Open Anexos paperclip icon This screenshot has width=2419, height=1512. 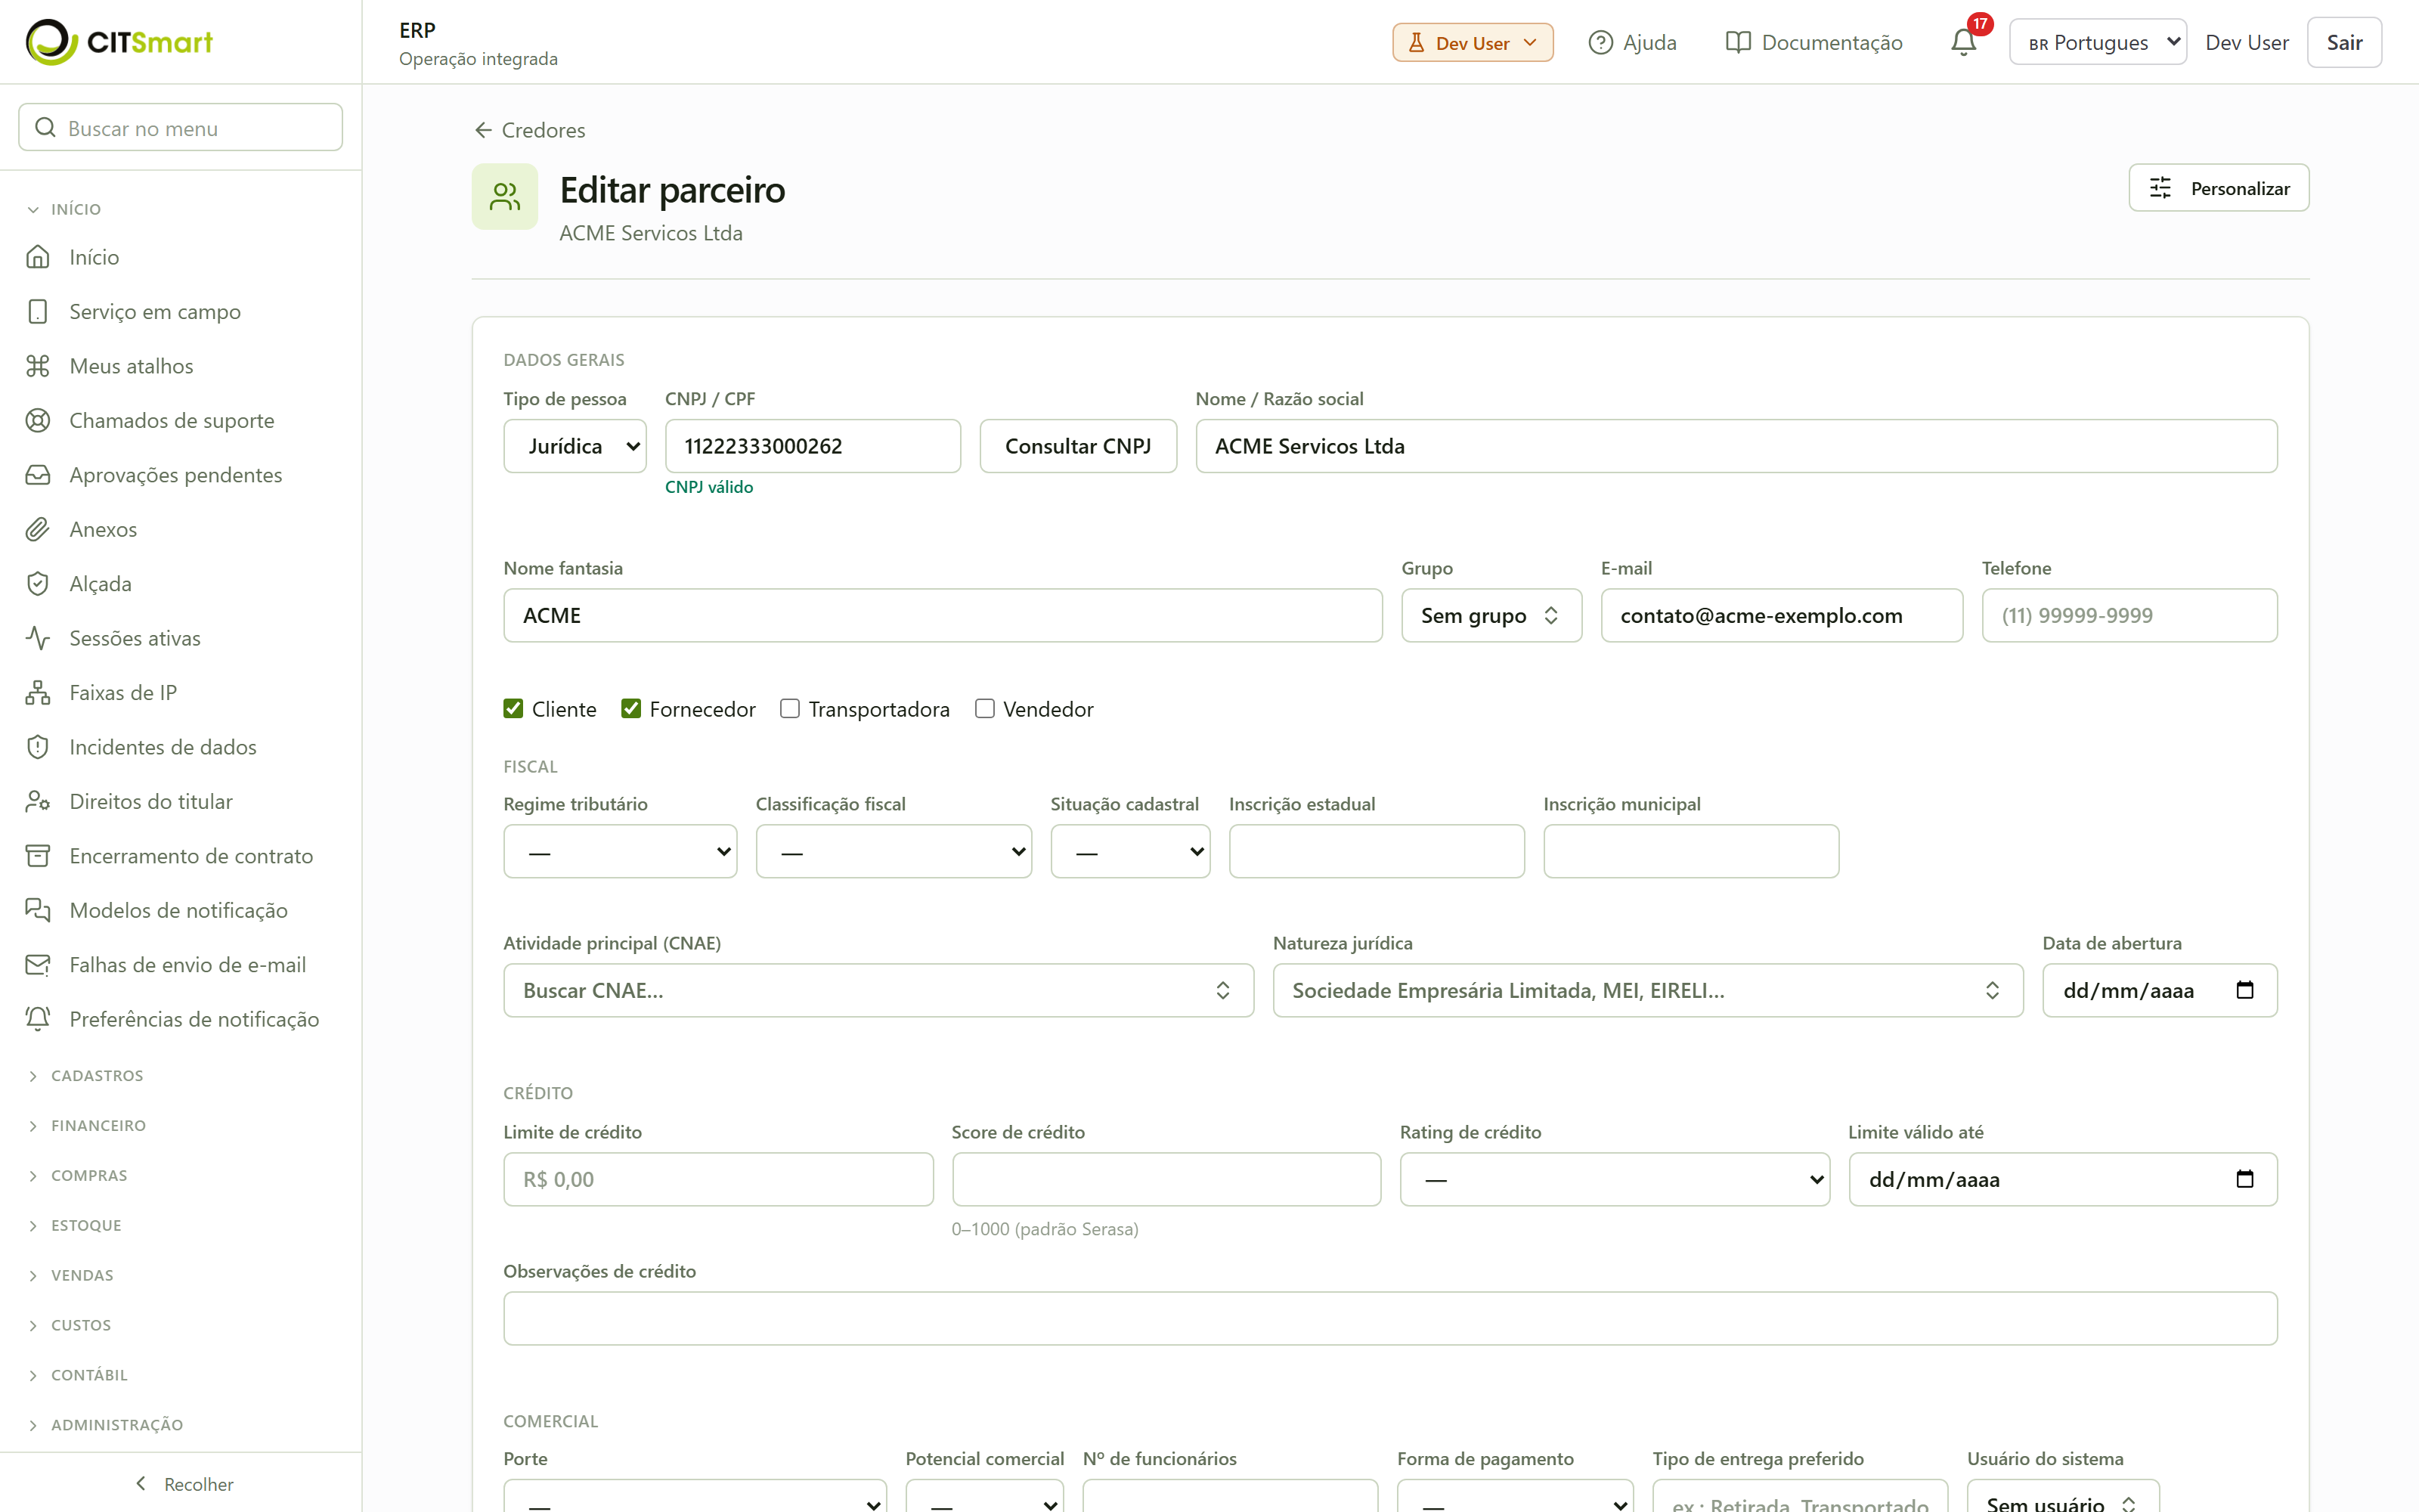(38, 529)
